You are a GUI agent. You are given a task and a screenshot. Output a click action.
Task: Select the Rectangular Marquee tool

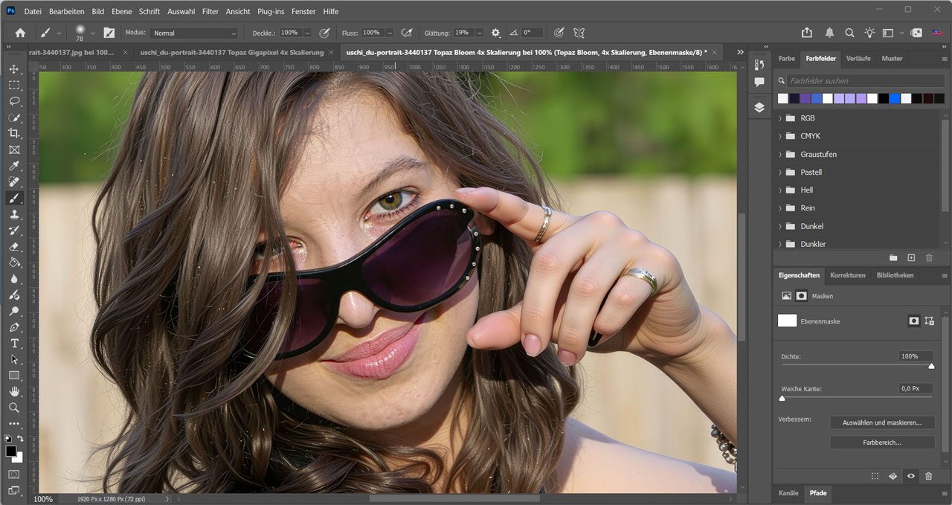pyautogui.click(x=14, y=85)
